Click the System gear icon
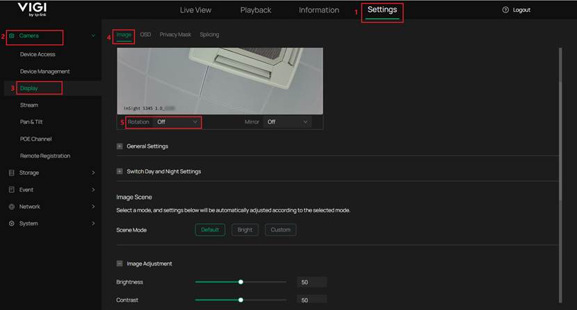This screenshot has height=310, width=577. click(12, 223)
